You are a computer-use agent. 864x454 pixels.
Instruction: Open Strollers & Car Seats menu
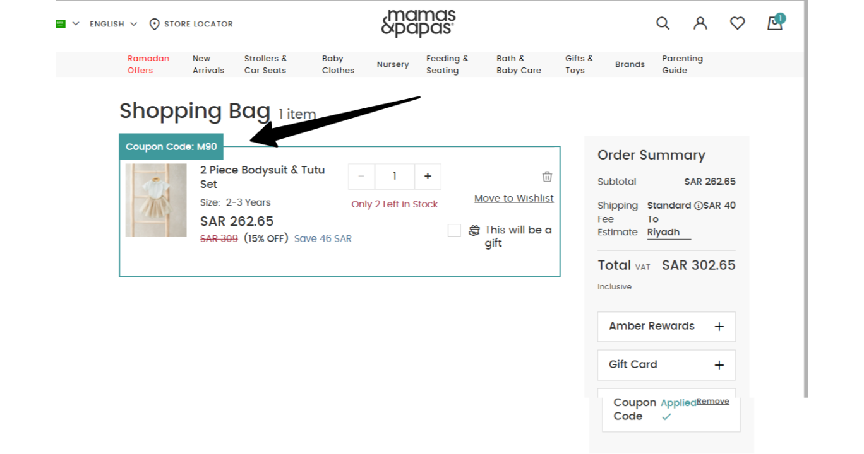(265, 64)
